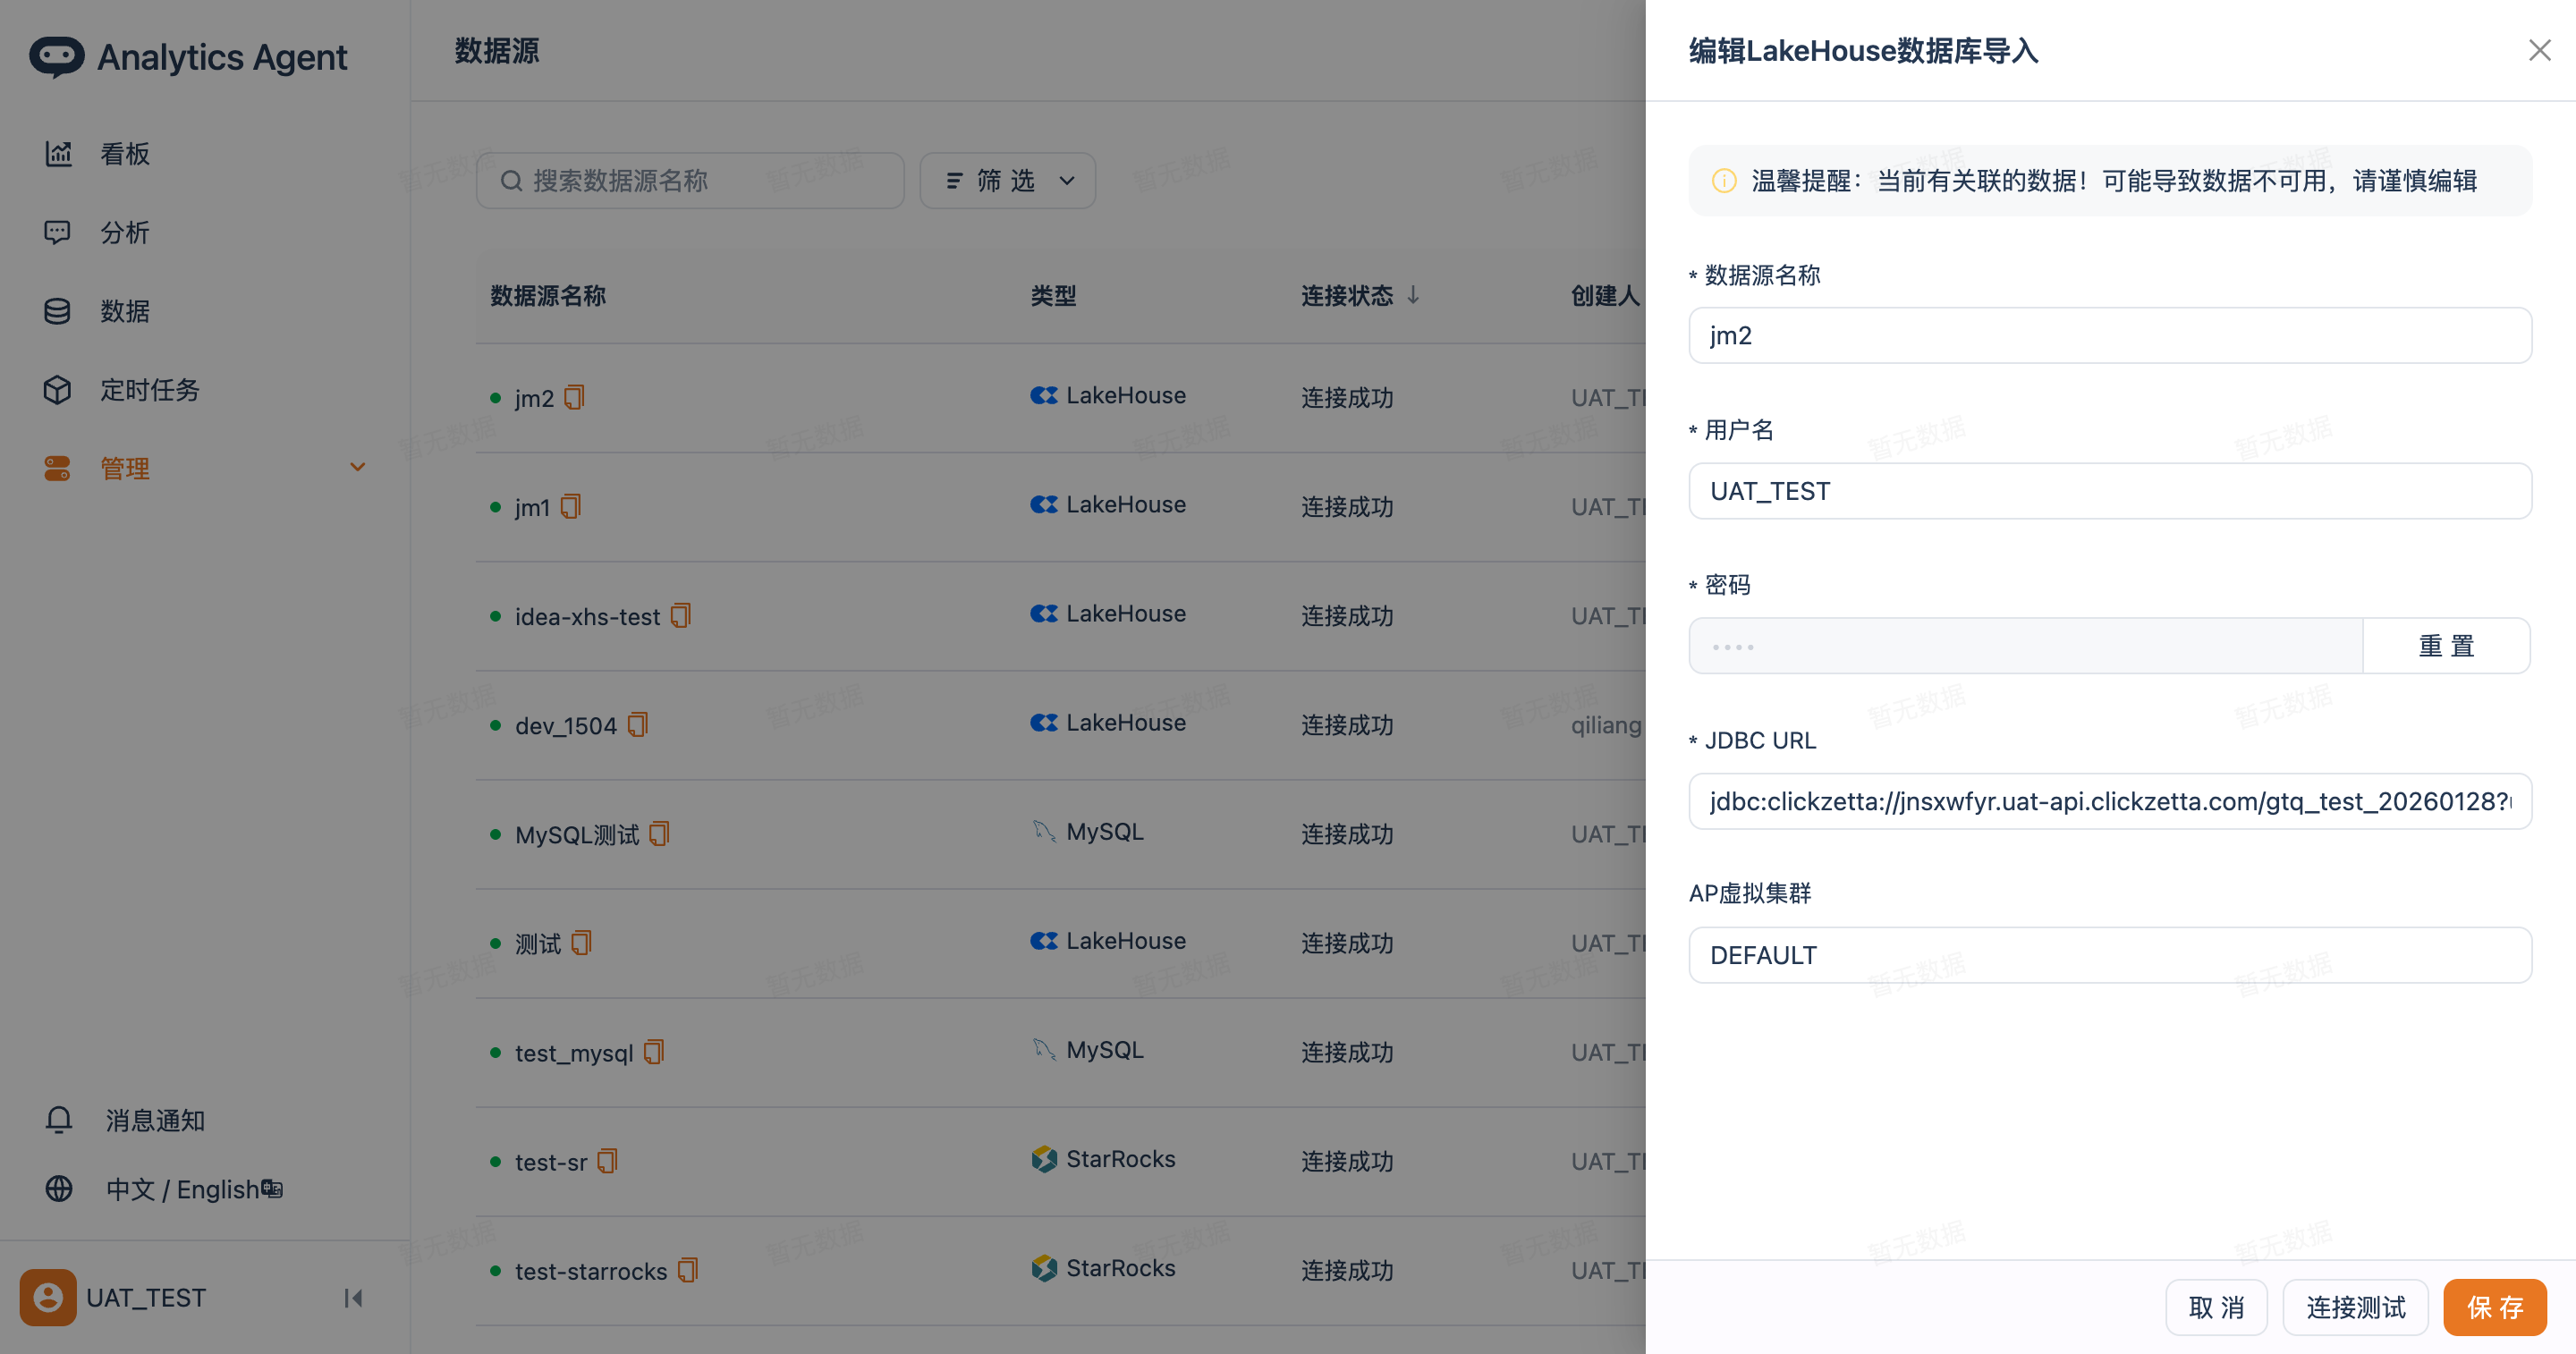The height and width of the screenshot is (1354, 2576).
Task: Click the masked 密码 password field
Action: 2026,645
